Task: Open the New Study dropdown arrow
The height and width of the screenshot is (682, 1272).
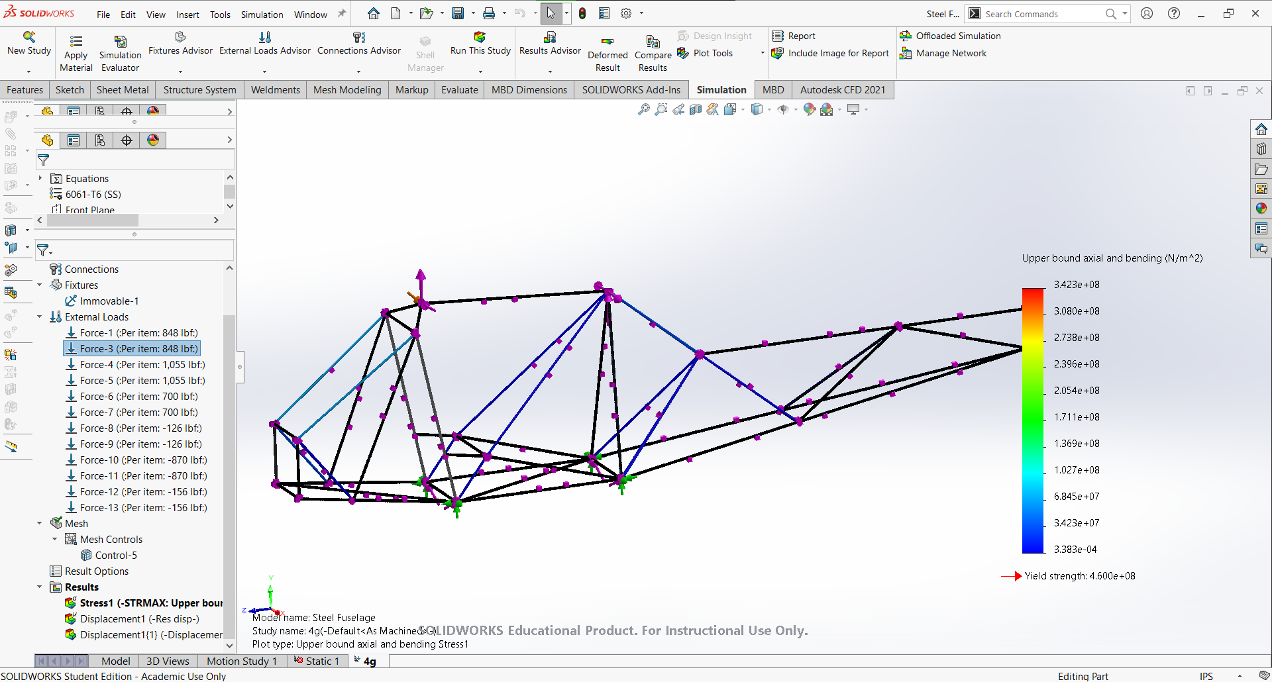Action: point(29,71)
